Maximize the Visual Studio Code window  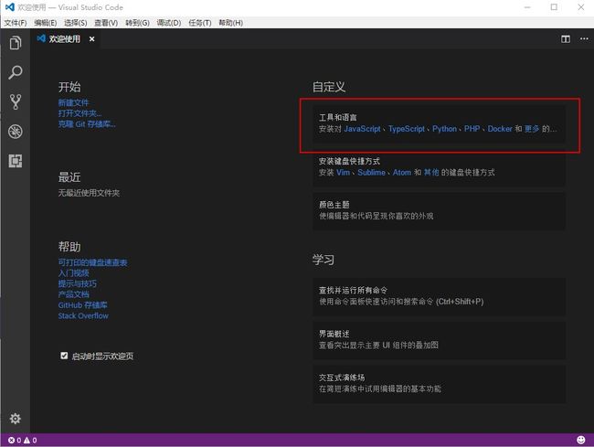click(x=554, y=7)
